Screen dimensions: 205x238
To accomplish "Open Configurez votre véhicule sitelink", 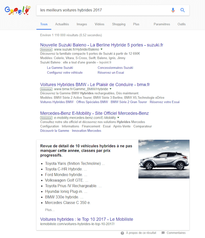I will pyautogui.click(x=65, y=73).
